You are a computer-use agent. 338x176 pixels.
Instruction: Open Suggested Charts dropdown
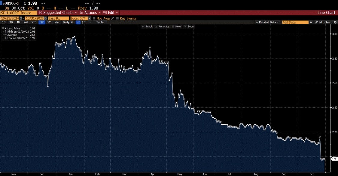(x=58, y=13)
